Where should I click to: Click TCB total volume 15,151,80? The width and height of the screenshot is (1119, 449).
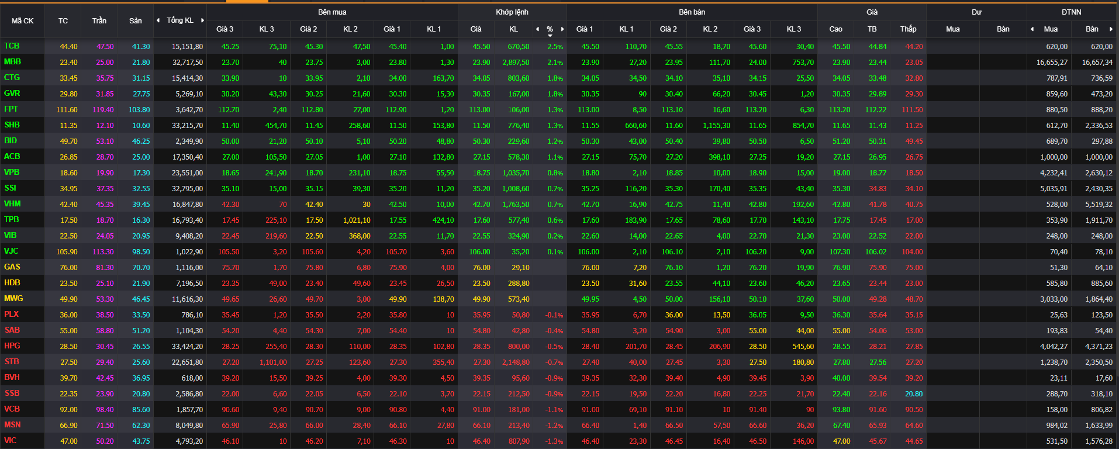pos(188,47)
